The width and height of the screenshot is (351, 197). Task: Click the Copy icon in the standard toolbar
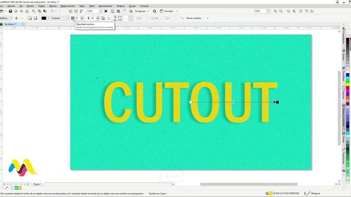coord(39,11)
